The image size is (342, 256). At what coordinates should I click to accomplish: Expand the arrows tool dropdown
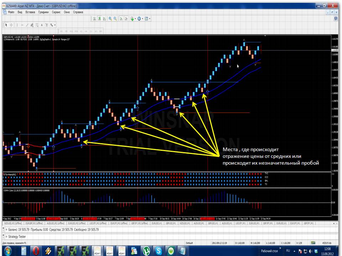(x=55, y=25)
